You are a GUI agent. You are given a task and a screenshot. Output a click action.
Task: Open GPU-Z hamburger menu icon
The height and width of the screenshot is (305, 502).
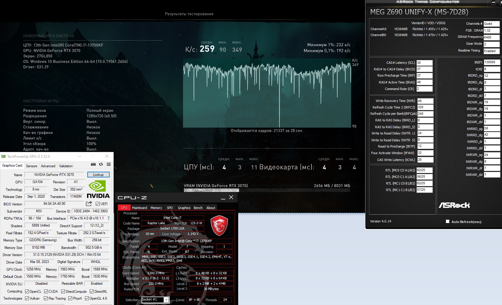click(x=109, y=164)
